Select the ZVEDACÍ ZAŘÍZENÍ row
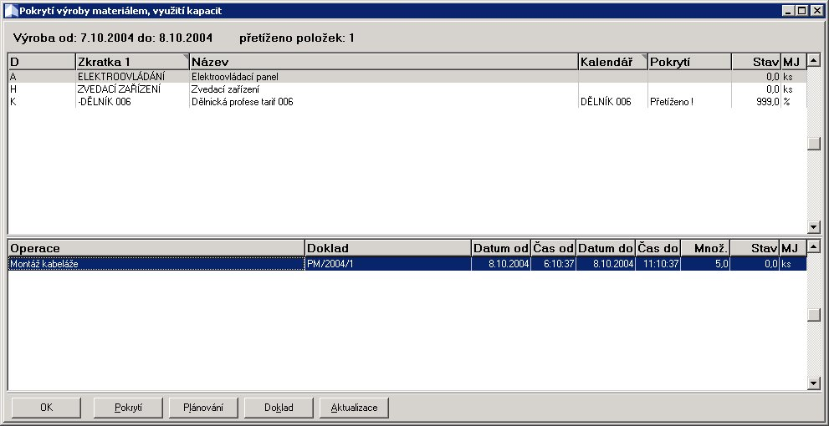The image size is (829, 426). [407, 89]
